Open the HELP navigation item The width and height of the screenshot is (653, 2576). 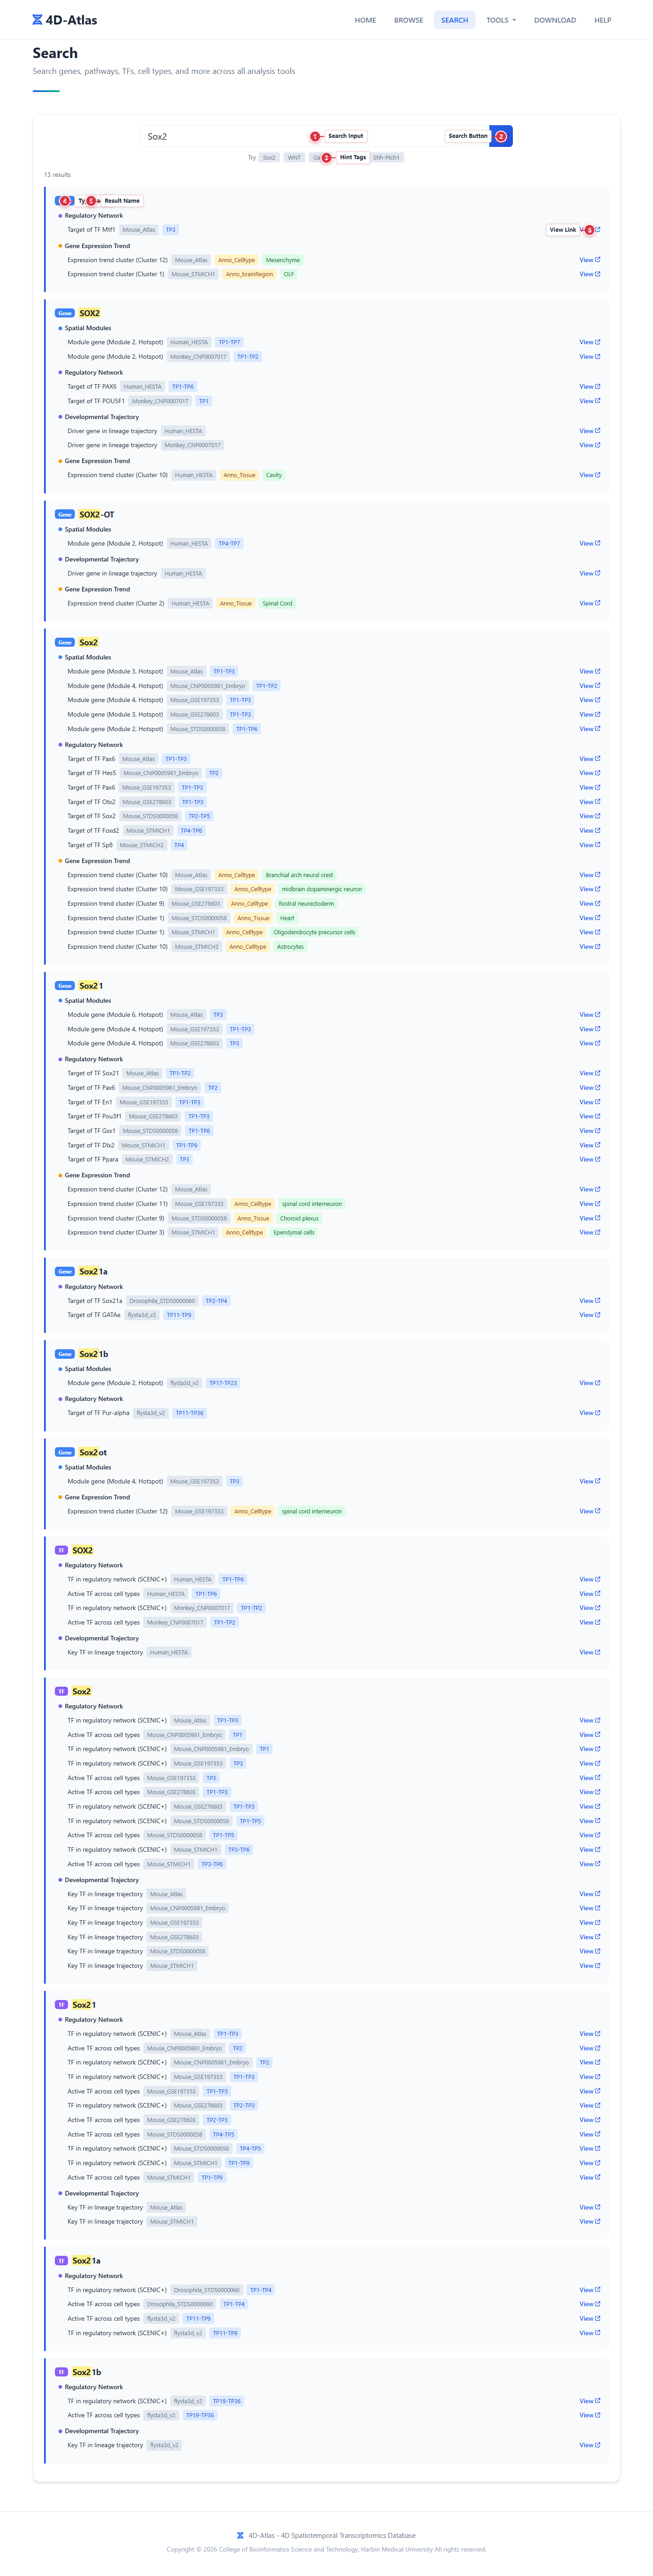coord(602,20)
